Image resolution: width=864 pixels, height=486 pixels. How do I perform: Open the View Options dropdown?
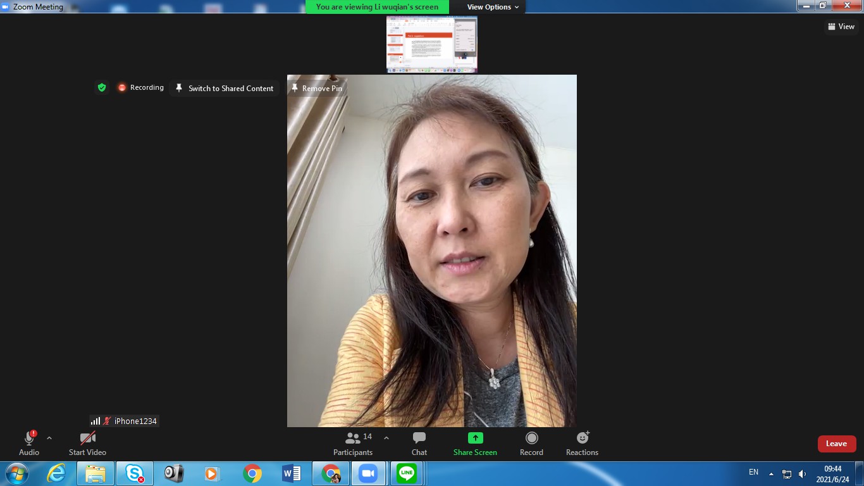[x=493, y=7]
